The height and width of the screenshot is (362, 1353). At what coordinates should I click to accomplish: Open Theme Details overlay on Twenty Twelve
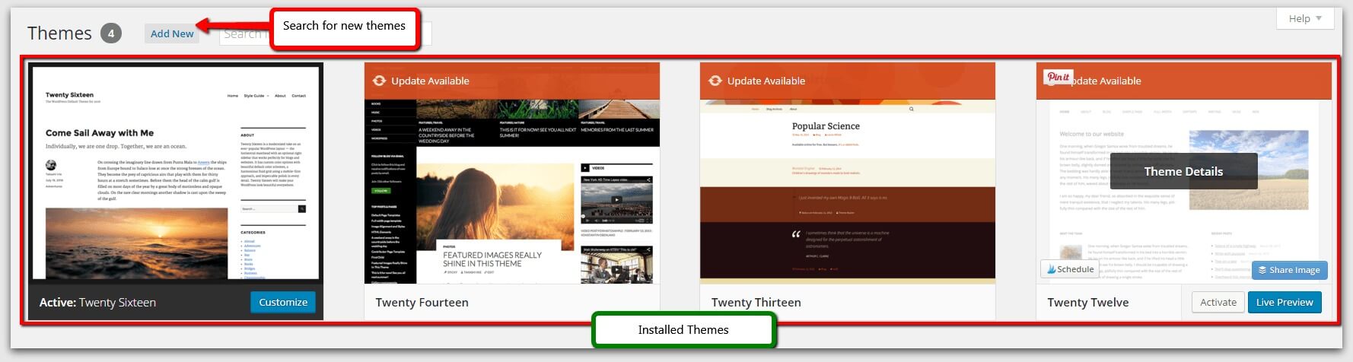(x=1183, y=172)
